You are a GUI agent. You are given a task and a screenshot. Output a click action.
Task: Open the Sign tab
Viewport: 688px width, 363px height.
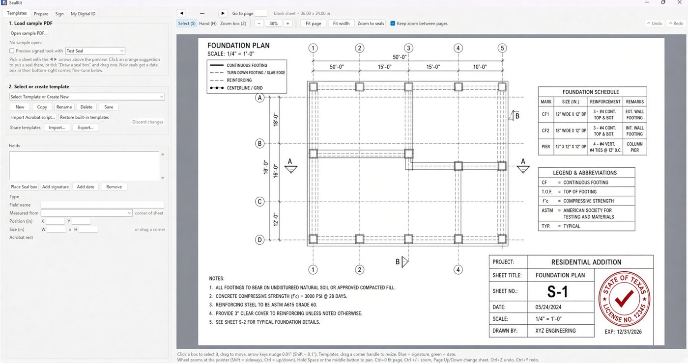coord(59,14)
